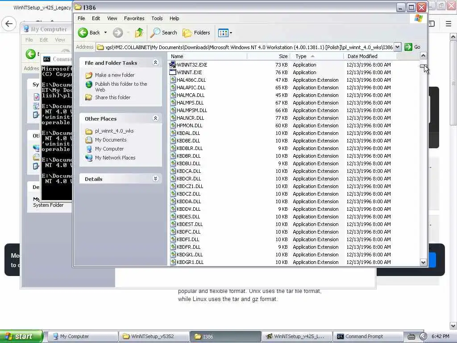Image resolution: width=457 pixels, height=343 pixels.
Task: Open the Help menu
Action: point(174,18)
